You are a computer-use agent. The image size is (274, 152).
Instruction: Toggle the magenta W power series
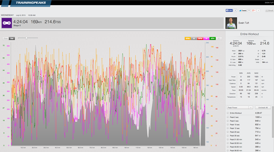[206, 38]
